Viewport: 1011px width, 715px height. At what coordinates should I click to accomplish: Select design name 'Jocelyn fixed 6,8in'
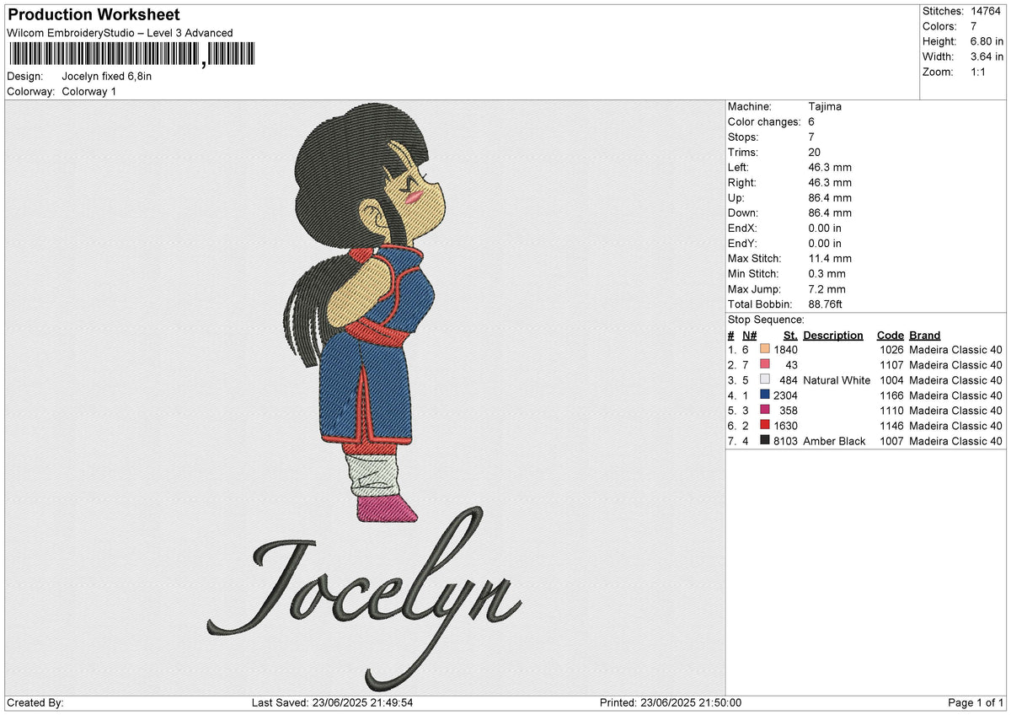click(107, 76)
